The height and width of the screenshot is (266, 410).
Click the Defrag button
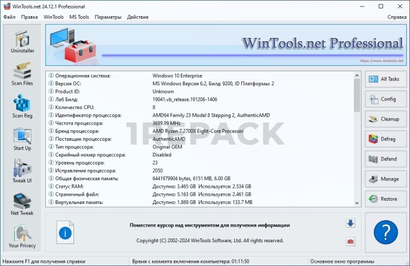[x=385, y=139]
